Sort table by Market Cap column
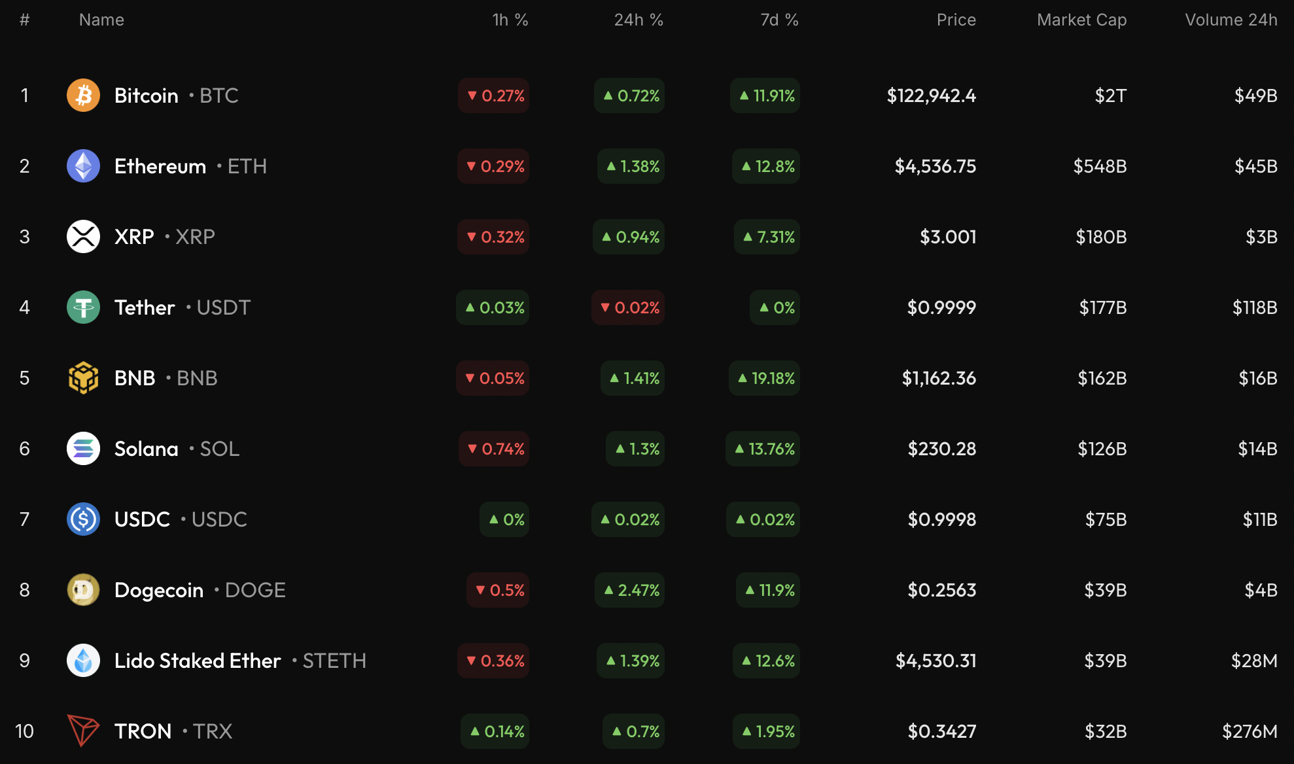Viewport: 1294px width, 764px height. [1081, 20]
